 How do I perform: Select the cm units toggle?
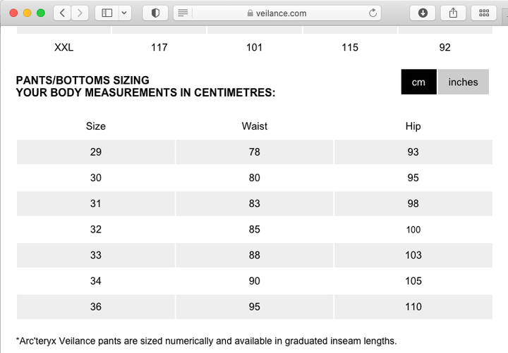coord(418,82)
